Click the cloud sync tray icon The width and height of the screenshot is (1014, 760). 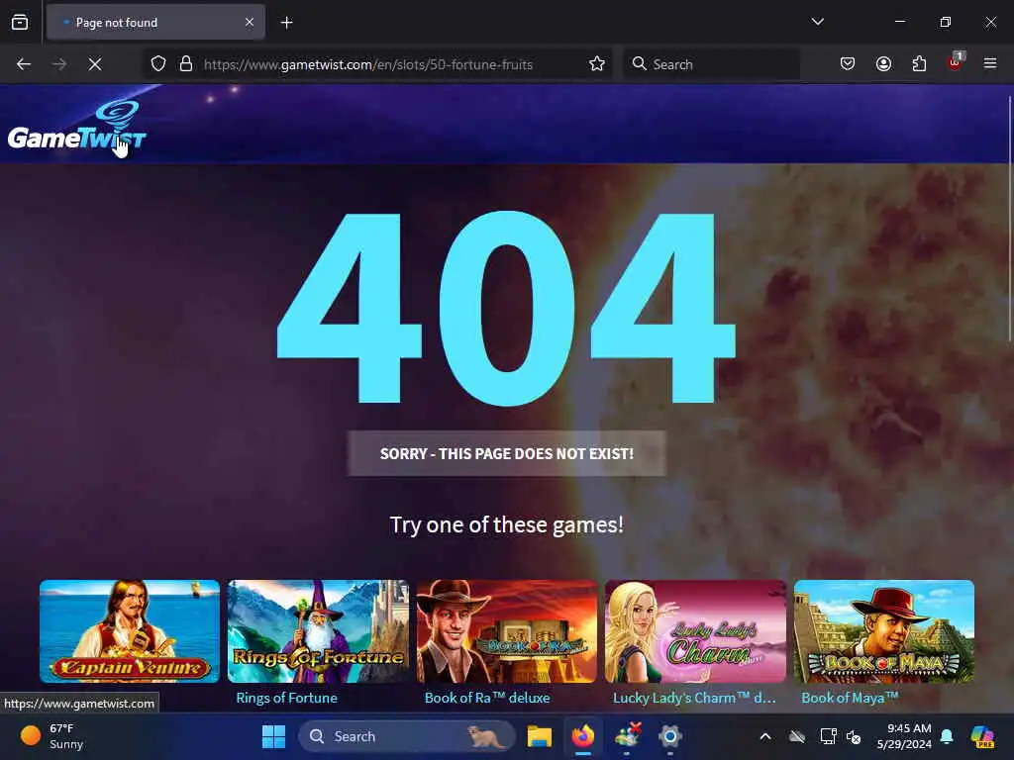coord(797,736)
